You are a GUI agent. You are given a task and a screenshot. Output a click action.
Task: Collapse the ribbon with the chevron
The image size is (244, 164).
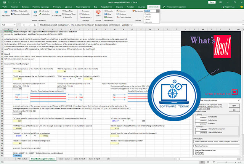click(243, 21)
